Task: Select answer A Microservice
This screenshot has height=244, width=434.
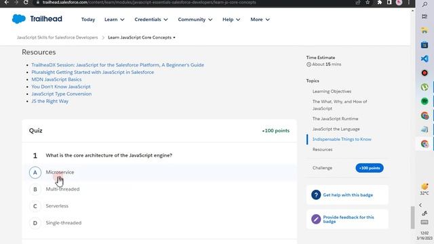Action: 159,172
